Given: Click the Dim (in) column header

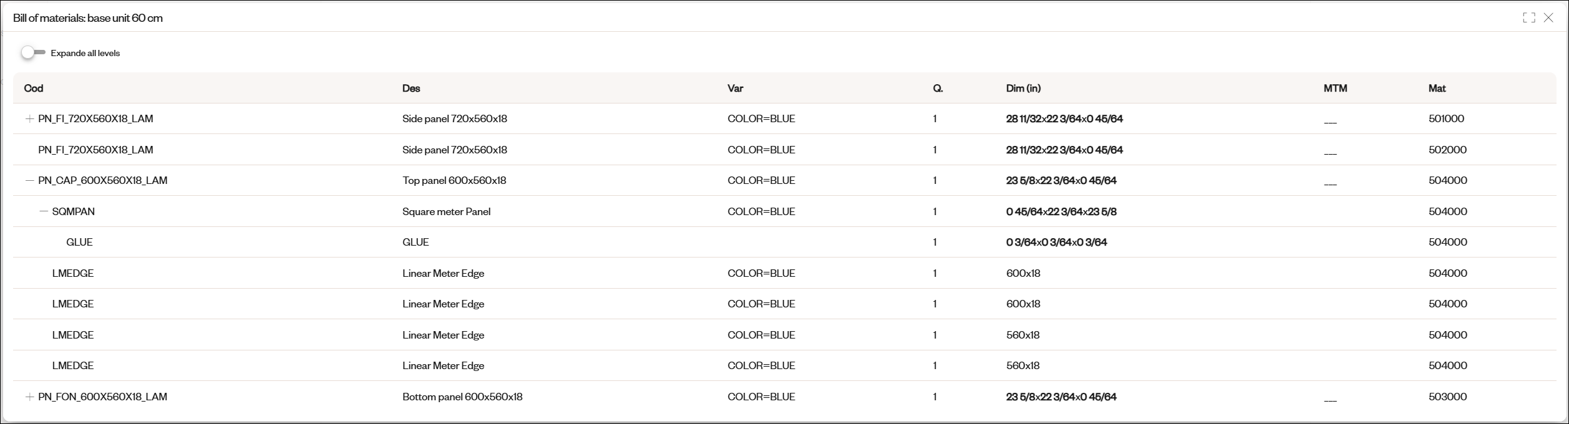Looking at the screenshot, I should [1023, 88].
